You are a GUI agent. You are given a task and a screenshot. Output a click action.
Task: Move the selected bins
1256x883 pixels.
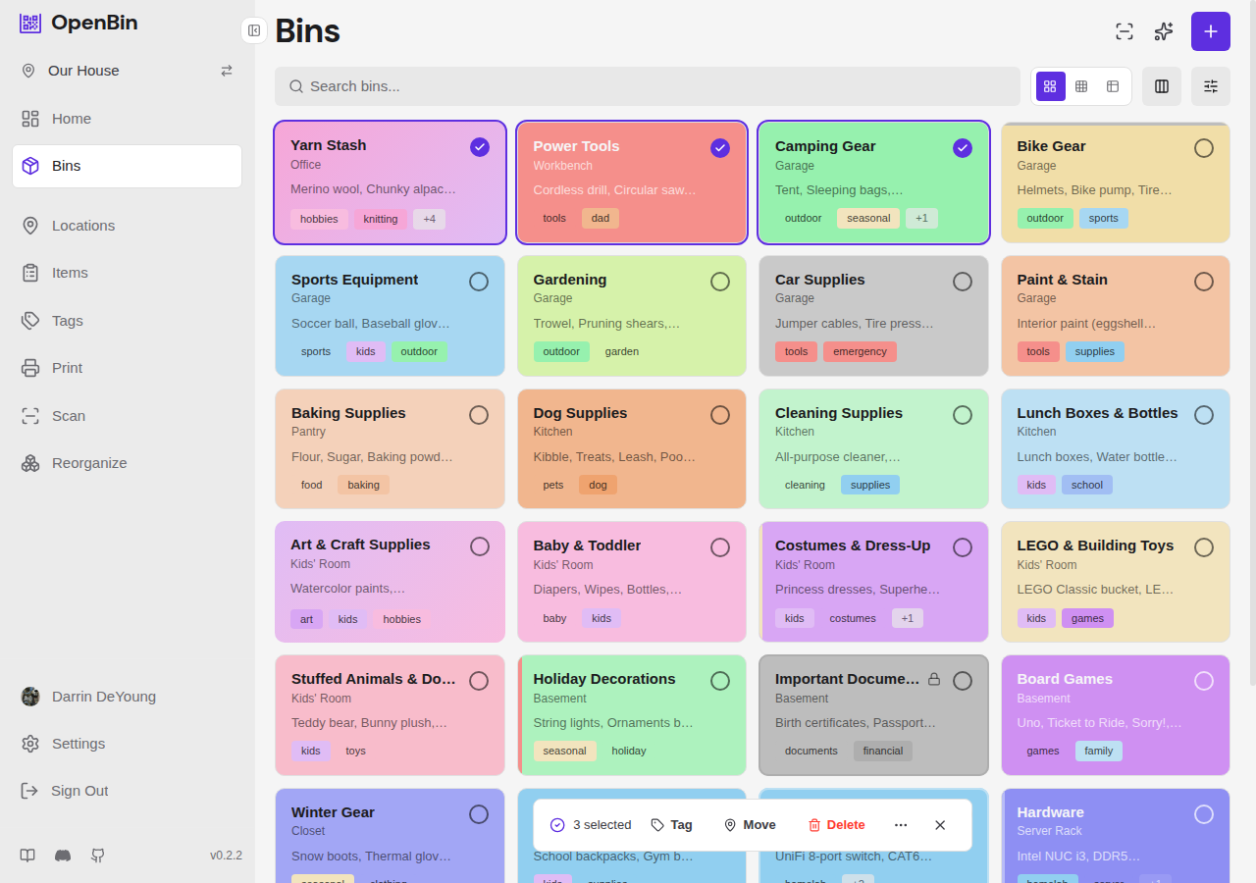(750, 825)
